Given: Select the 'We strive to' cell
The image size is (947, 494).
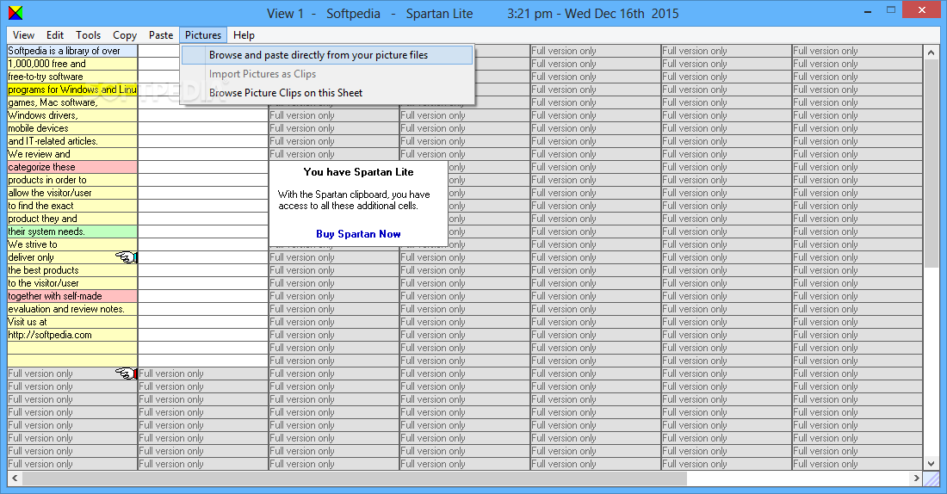Looking at the screenshot, I should tap(72, 244).
